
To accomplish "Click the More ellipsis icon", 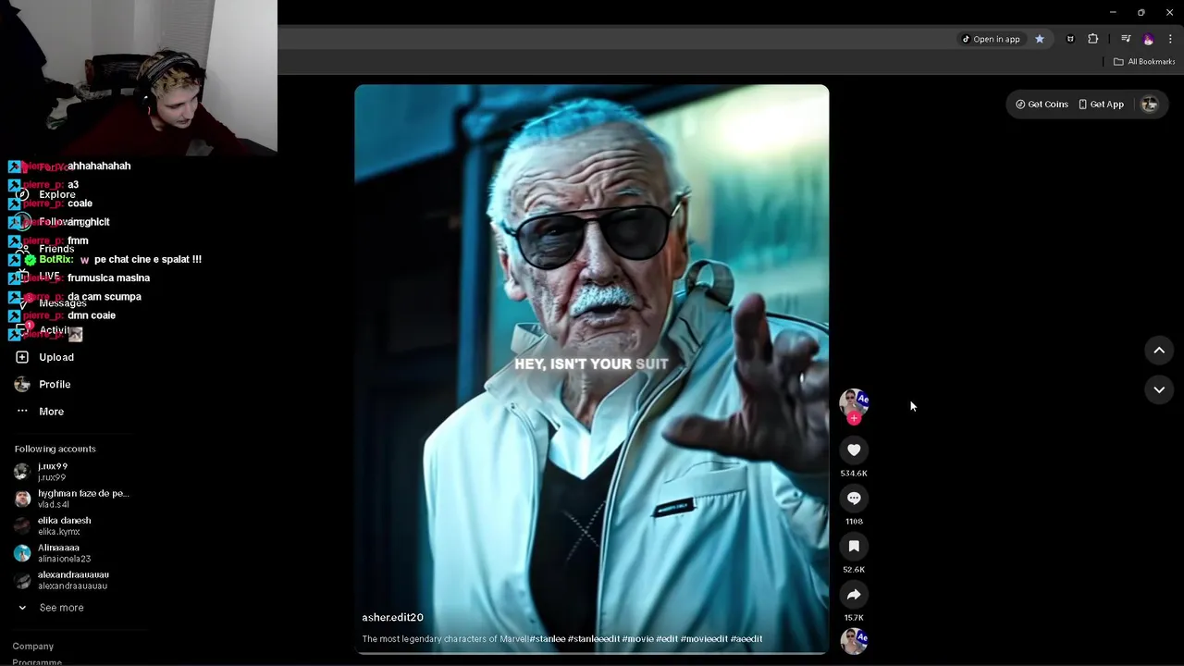I will 22,412.
